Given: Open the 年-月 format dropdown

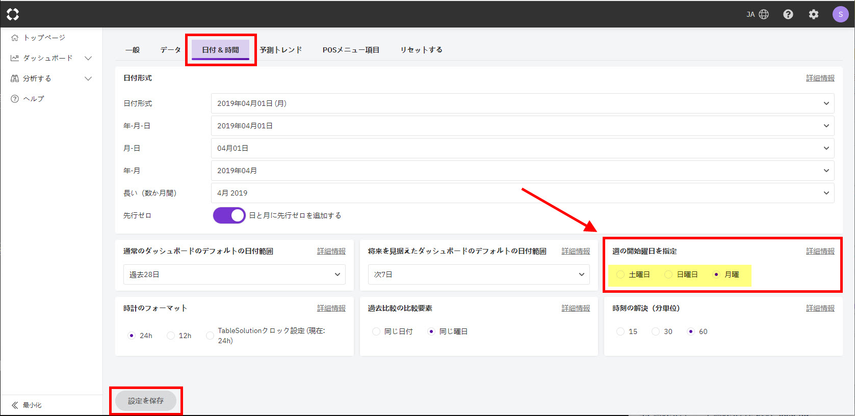Looking at the screenshot, I should tap(523, 171).
